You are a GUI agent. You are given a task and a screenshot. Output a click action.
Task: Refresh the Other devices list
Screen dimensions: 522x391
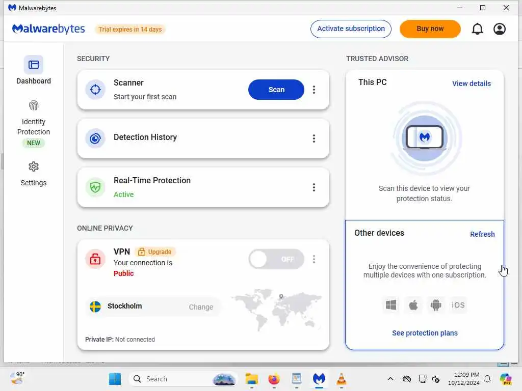click(x=482, y=234)
